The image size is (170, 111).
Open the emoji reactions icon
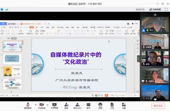click(100, 106)
